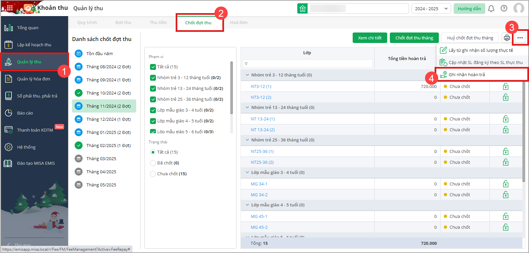The image size is (529, 253).
Task: Switch to Quy trình tab
Action: point(87,22)
